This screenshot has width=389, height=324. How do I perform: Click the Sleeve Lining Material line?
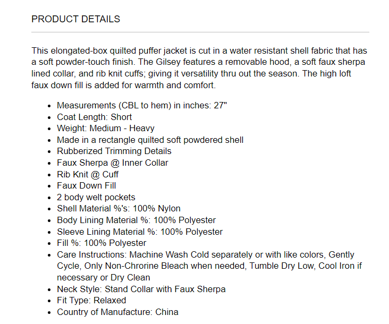click(x=140, y=232)
